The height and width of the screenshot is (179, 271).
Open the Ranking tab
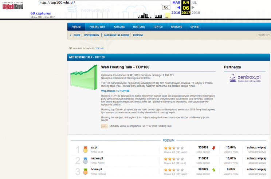point(176,27)
